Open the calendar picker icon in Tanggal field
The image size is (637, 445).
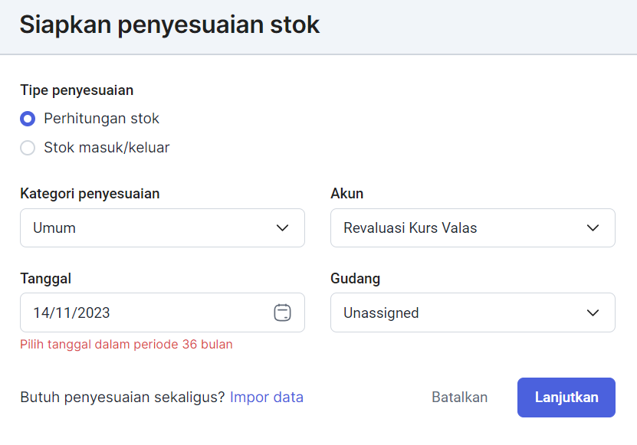282,312
